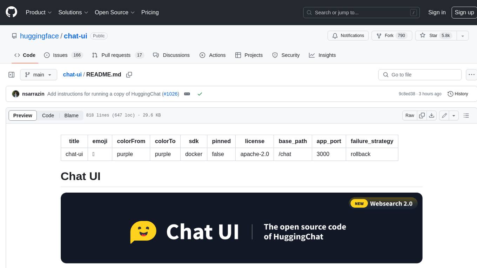View the commit status checkmark
Image resolution: width=477 pixels, height=268 pixels.
pos(200,94)
